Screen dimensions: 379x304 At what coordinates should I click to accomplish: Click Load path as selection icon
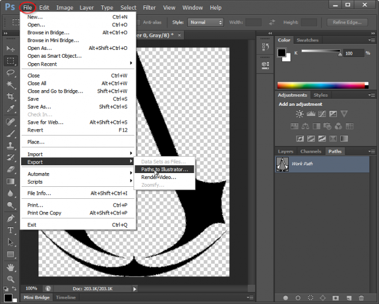310,297
